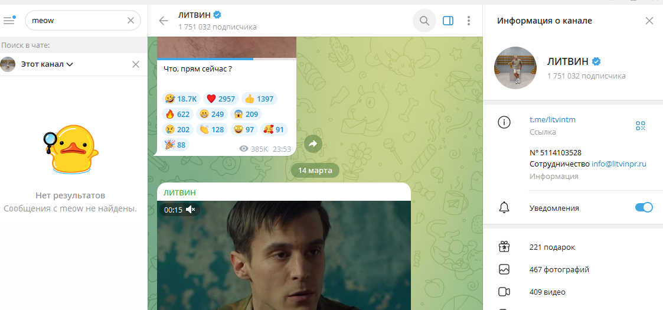Open search in the channel header
The width and height of the screenshot is (663, 310).
pos(424,20)
